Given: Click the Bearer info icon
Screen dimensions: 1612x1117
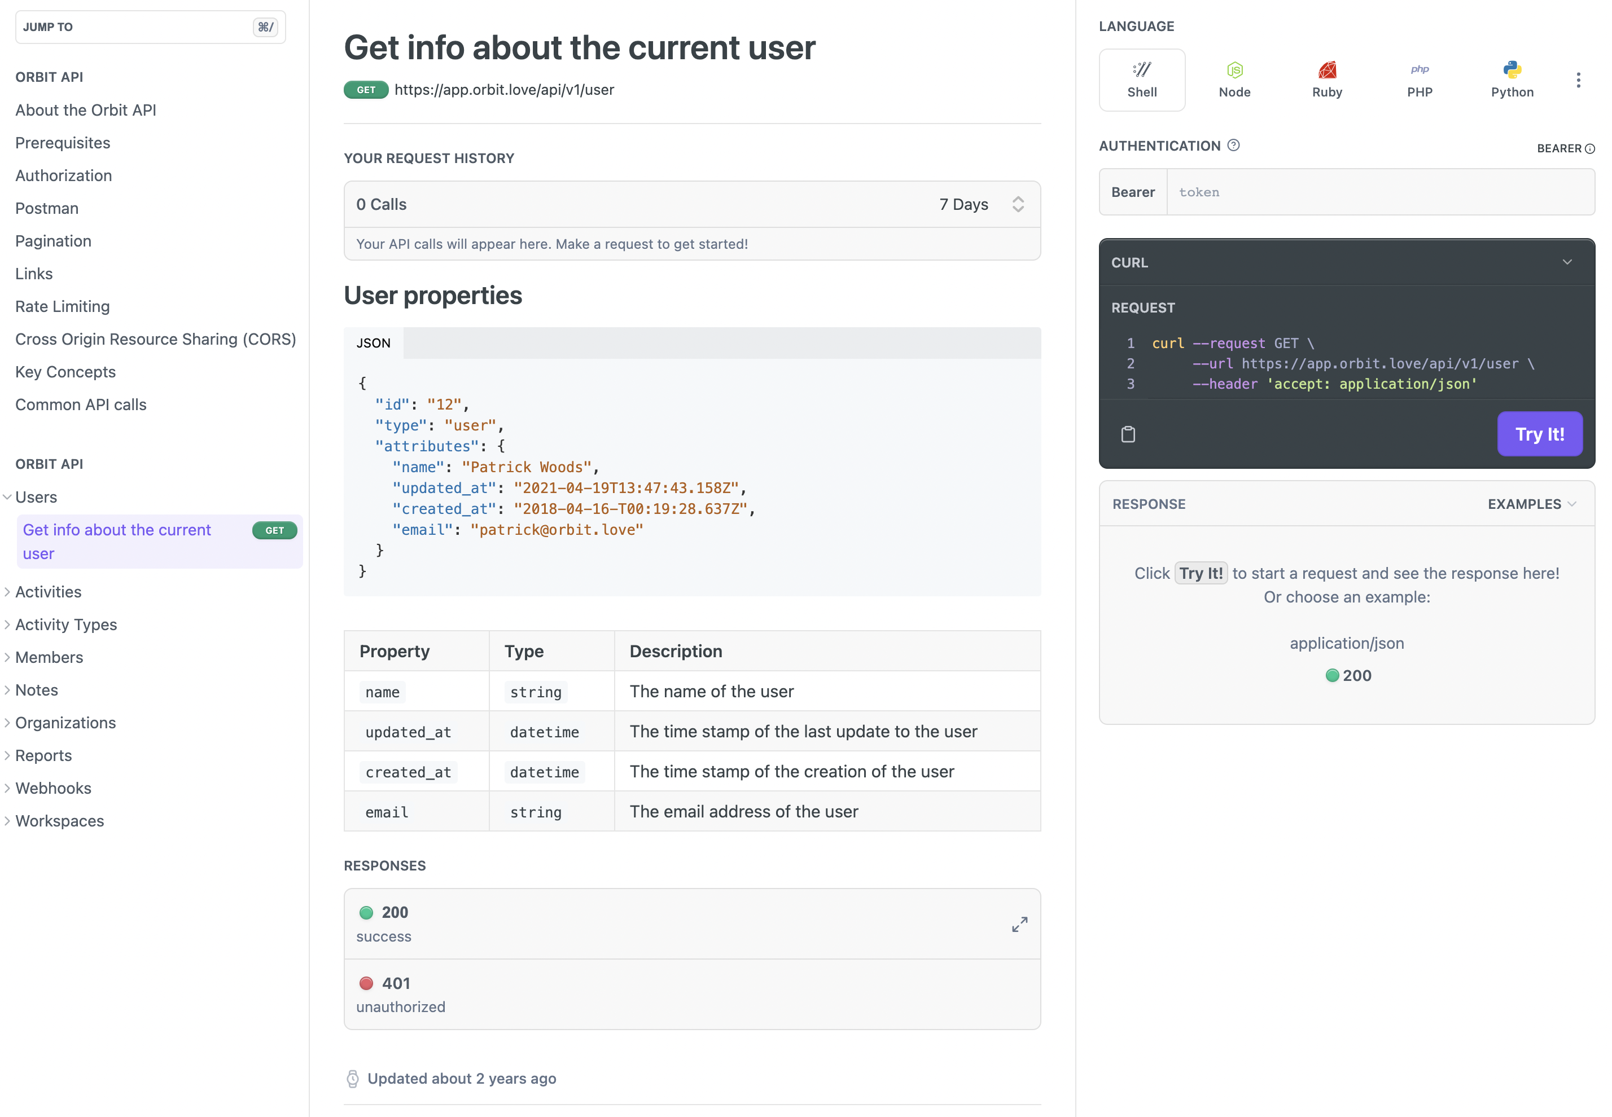Looking at the screenshot, I should pyautogui.click(x=1589, y=148).
